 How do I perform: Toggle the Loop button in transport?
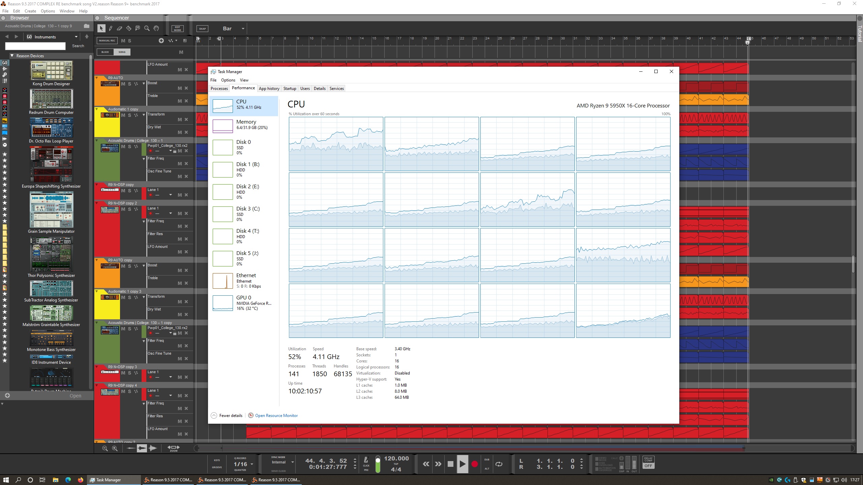pos(499,464)
